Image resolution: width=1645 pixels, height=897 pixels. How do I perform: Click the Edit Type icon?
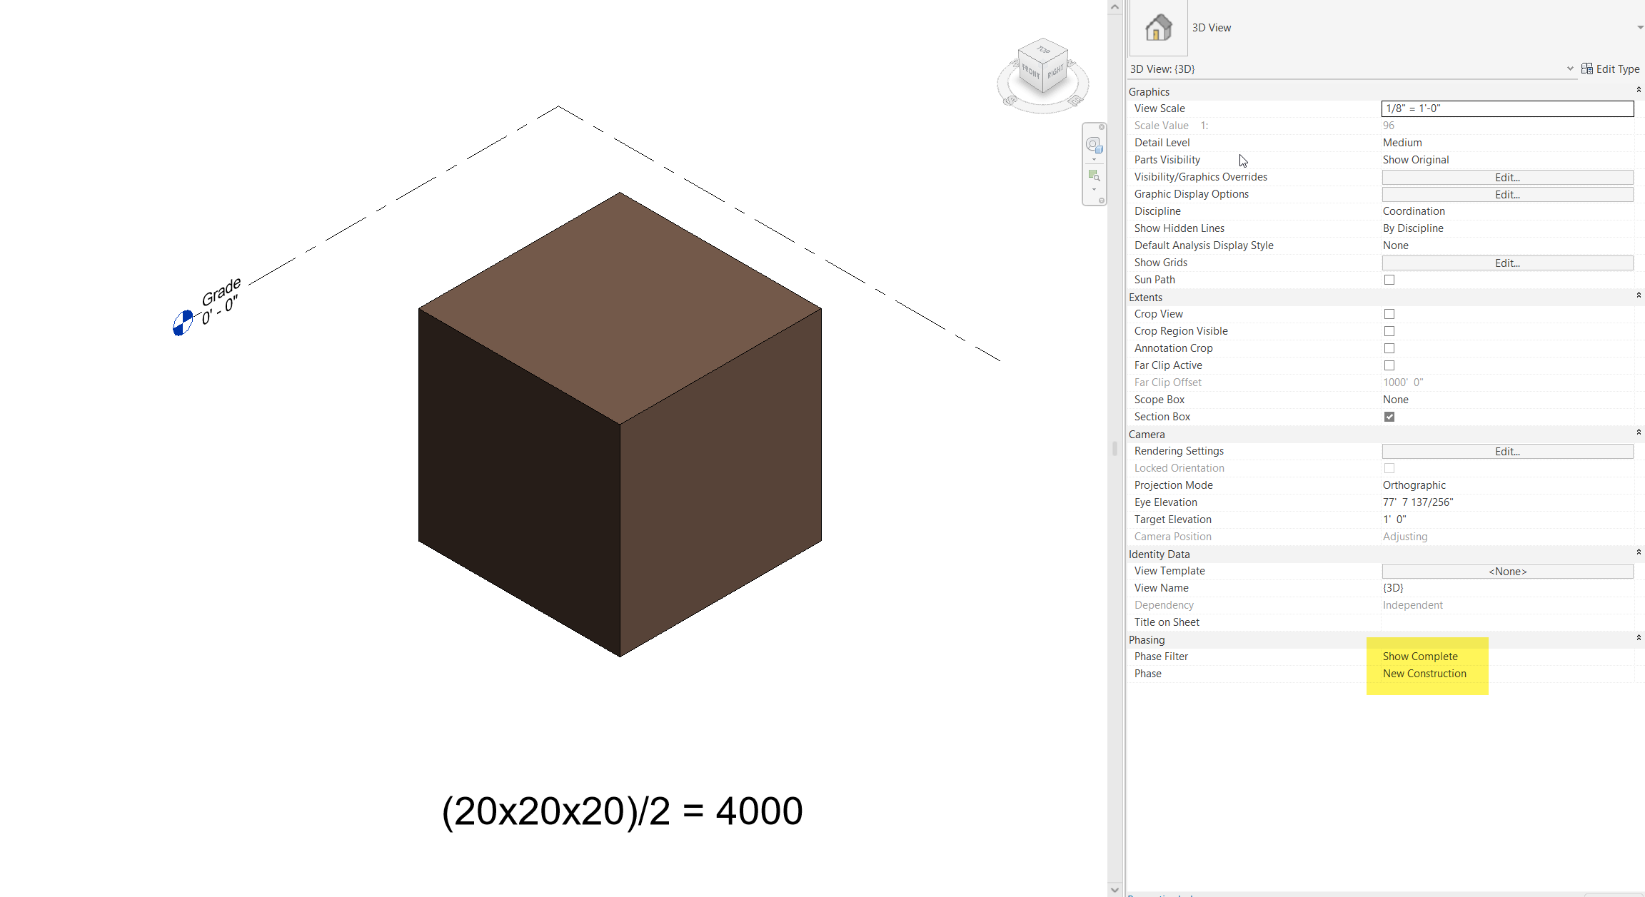(x=1586, y=69)
